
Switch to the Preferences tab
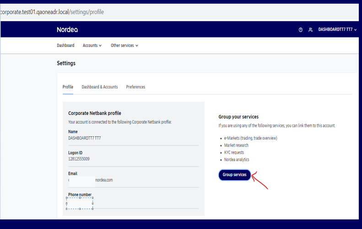pyautogui.click(x=135, y=87)
